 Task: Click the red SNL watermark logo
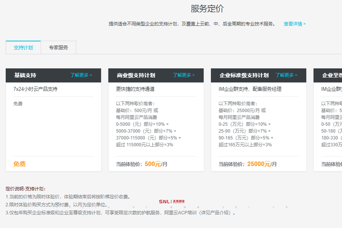171,201
